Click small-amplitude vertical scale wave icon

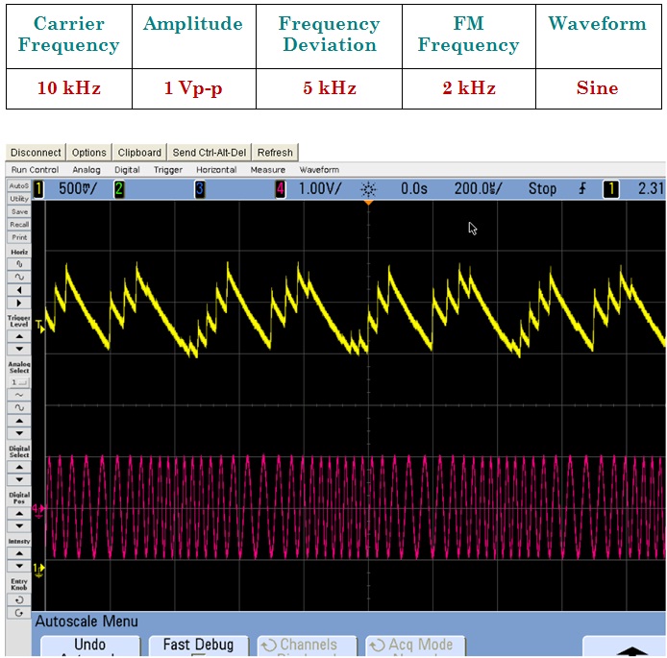(18, 395)
